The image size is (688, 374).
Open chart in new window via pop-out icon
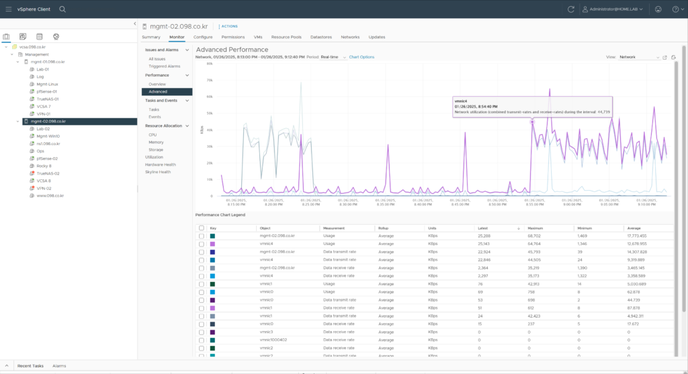664,57
